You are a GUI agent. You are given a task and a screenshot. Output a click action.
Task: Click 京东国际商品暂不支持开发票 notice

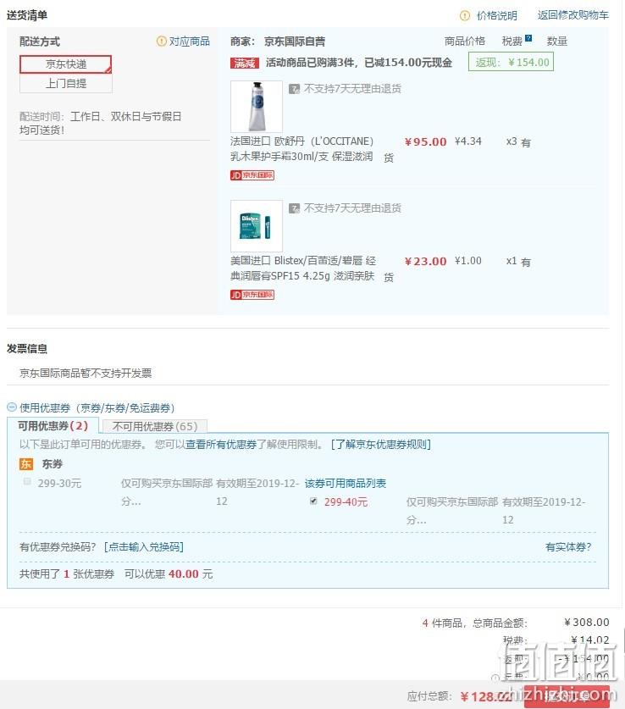pyautogui.click(x=86, y=373)
